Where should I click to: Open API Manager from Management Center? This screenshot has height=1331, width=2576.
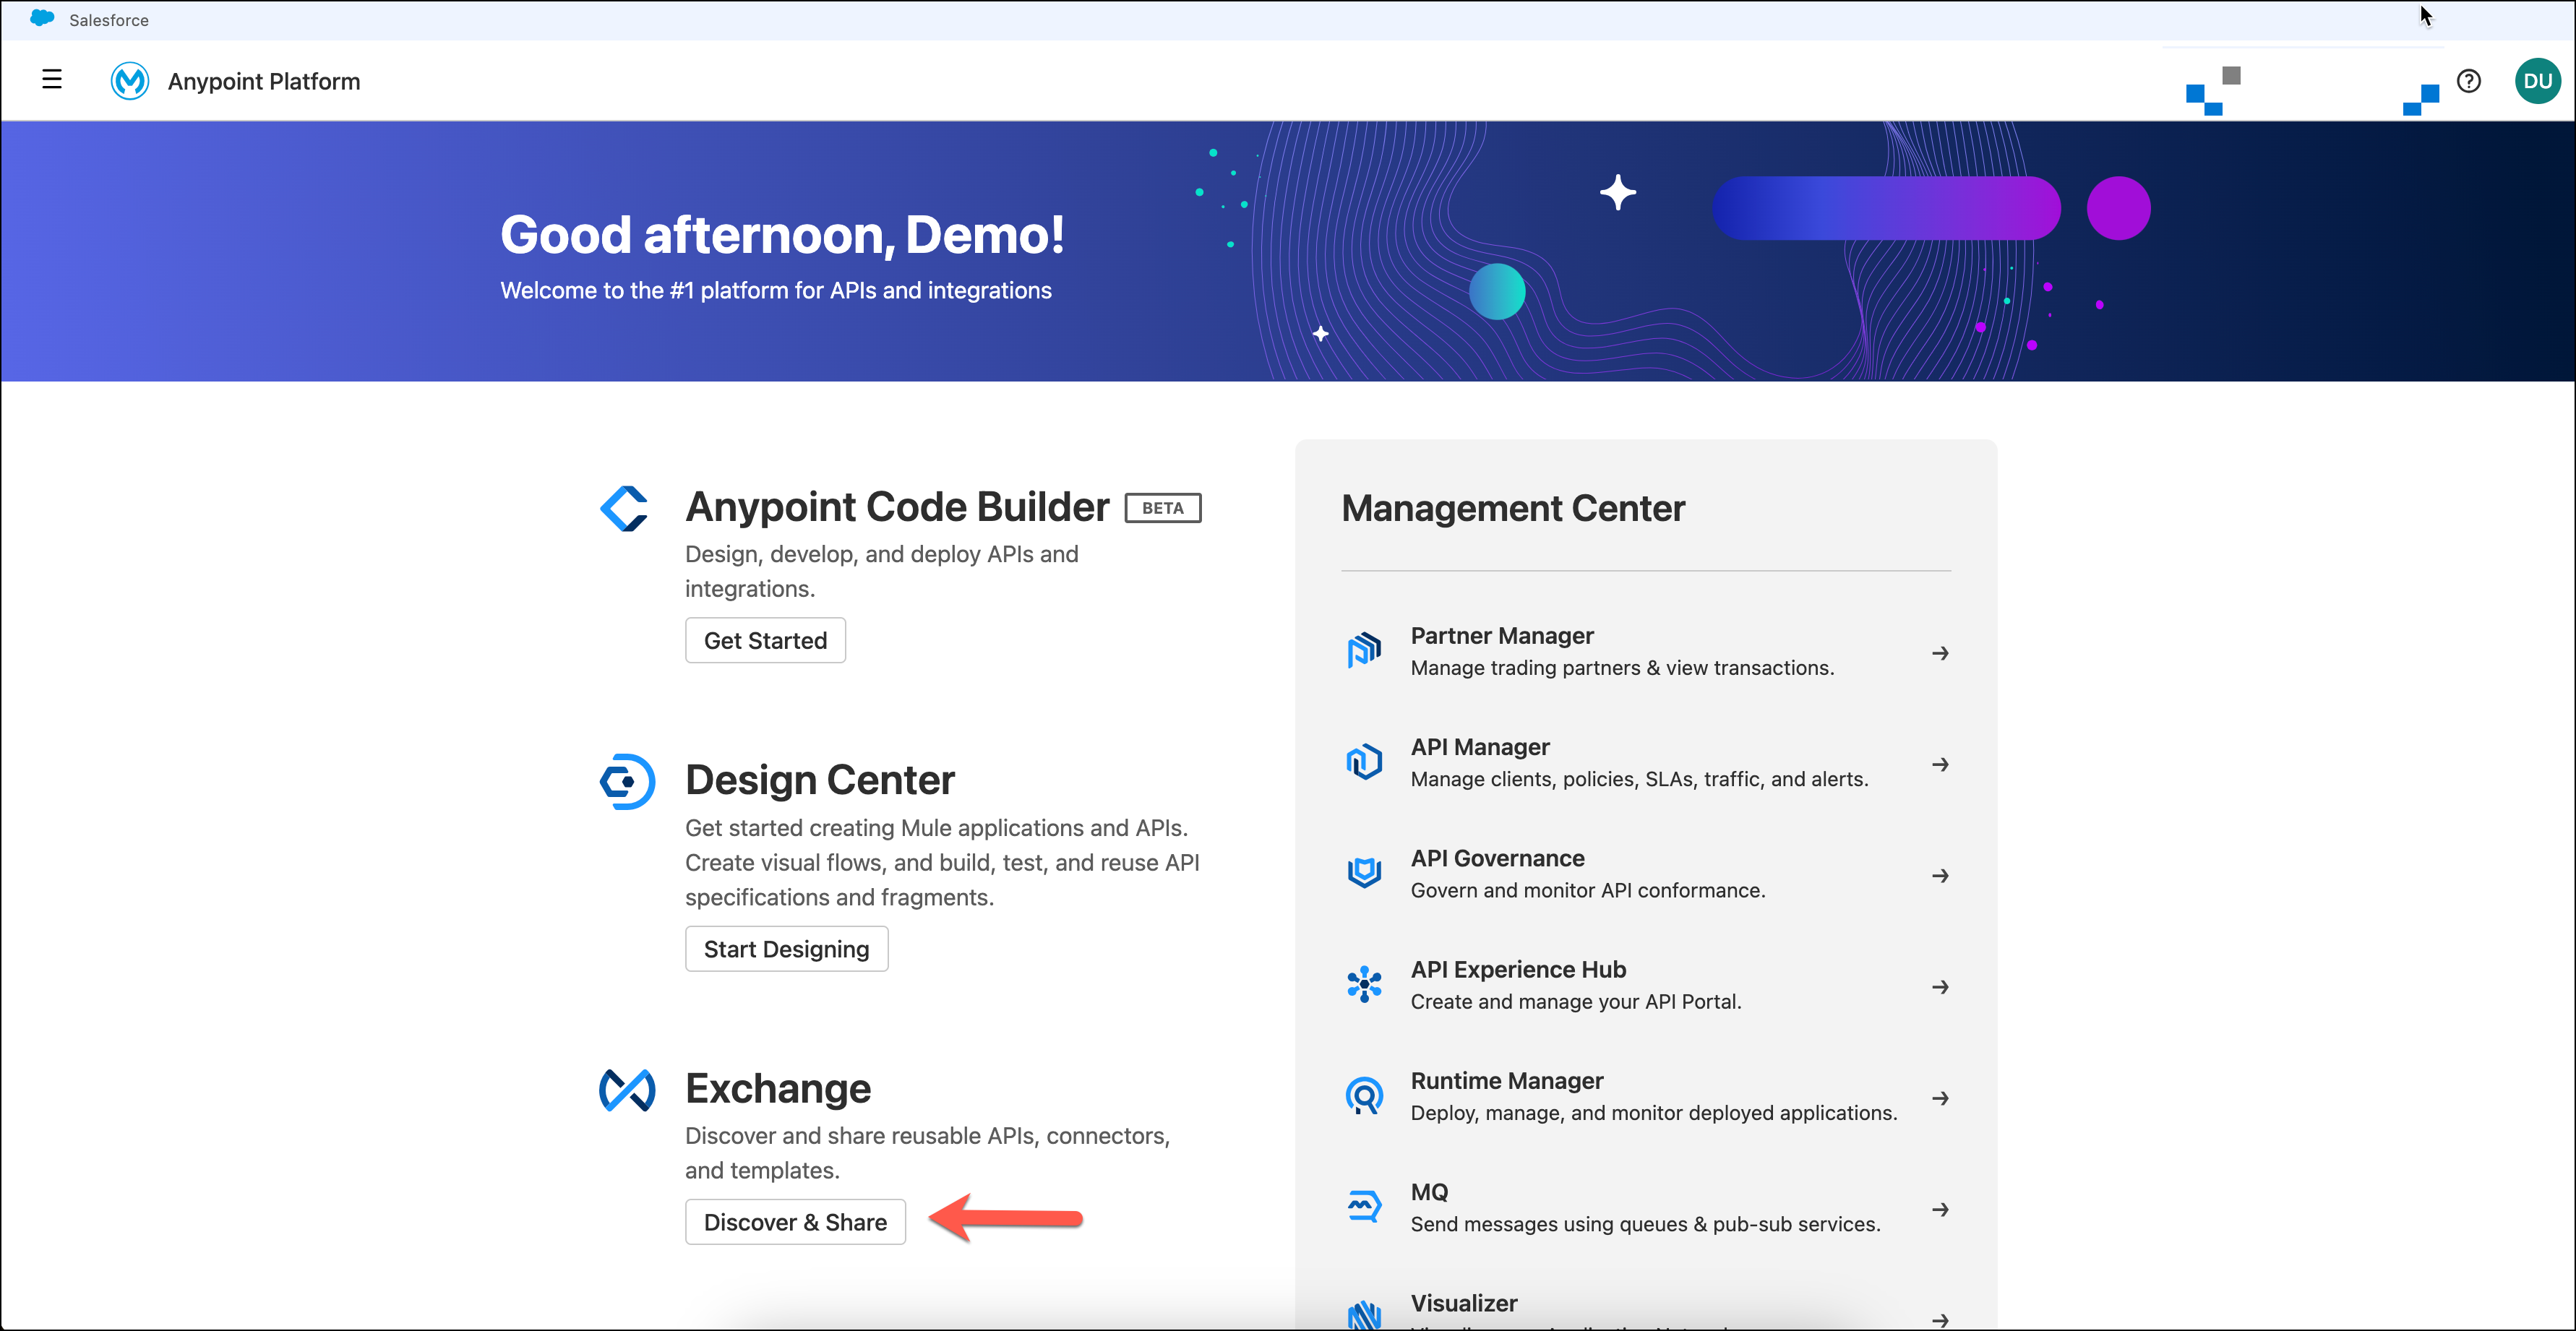coord(1480,747)
